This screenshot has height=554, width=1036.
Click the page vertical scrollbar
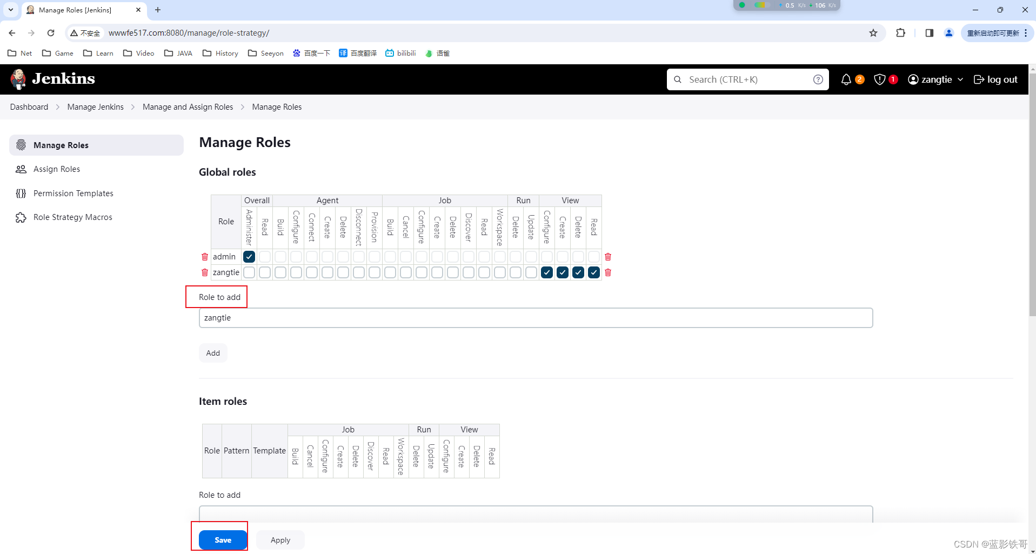(1033, 195)
